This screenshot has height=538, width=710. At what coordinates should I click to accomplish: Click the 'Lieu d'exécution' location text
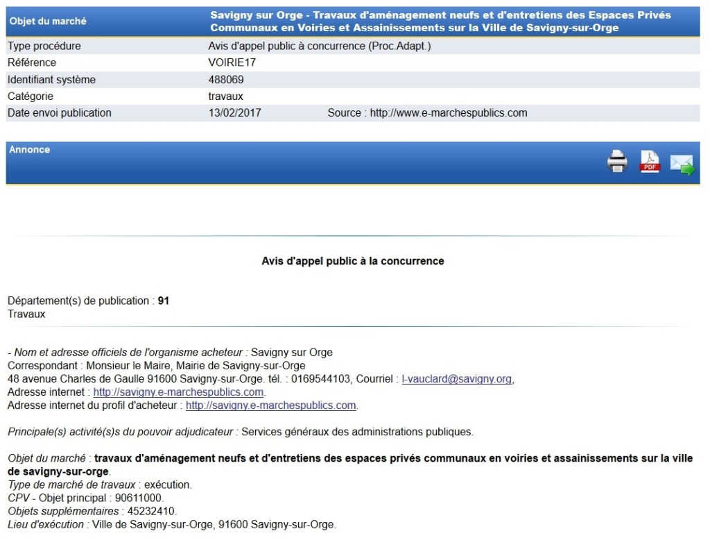click(x=214, y=525)
